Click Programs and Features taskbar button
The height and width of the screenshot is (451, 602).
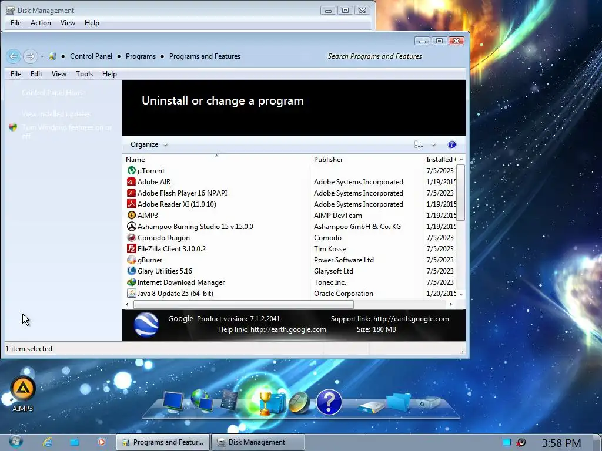click(163, 442)
